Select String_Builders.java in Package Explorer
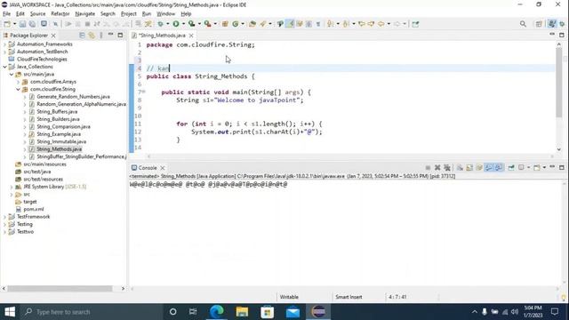569x320 pixels. 58,119
